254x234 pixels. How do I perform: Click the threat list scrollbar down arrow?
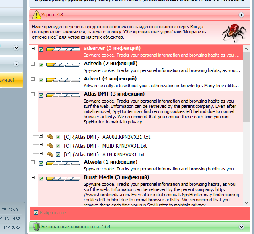click(x=246, y=203)
